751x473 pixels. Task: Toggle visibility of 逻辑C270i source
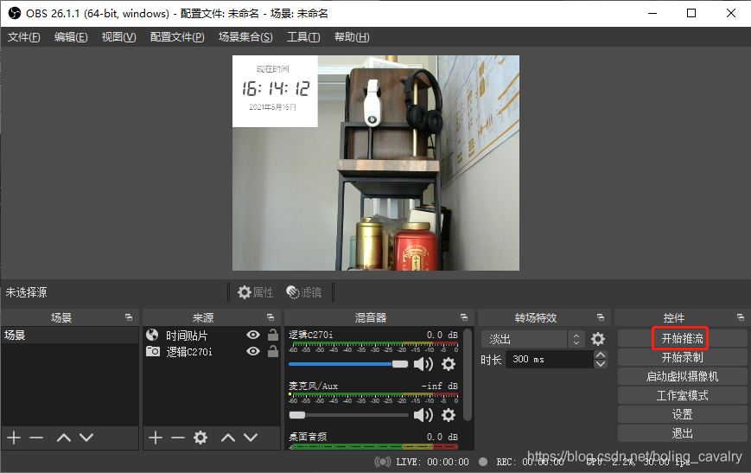[x=253, y=351]
